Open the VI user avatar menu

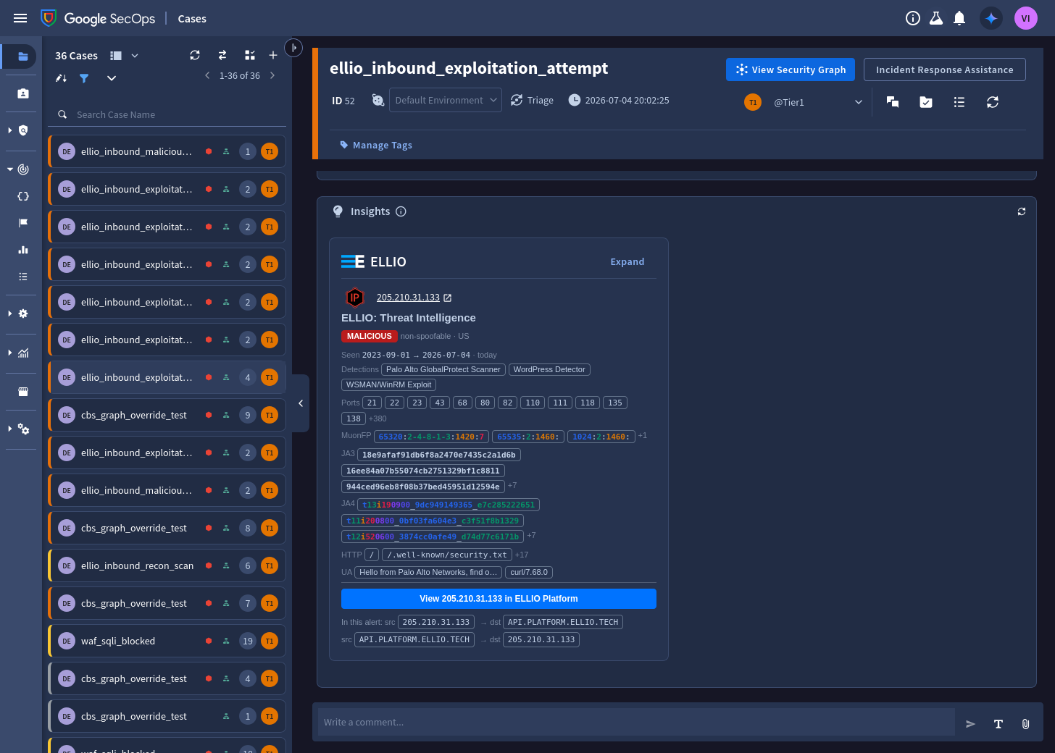point(1026,18)
